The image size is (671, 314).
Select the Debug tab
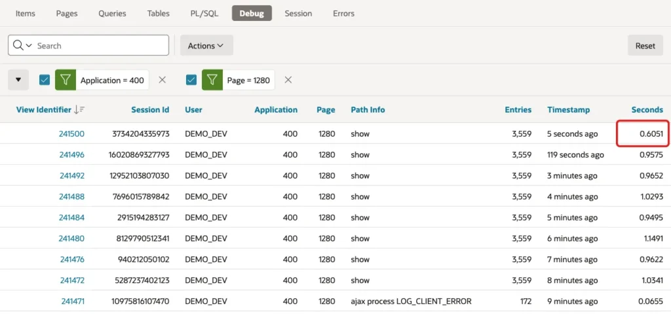252,13
